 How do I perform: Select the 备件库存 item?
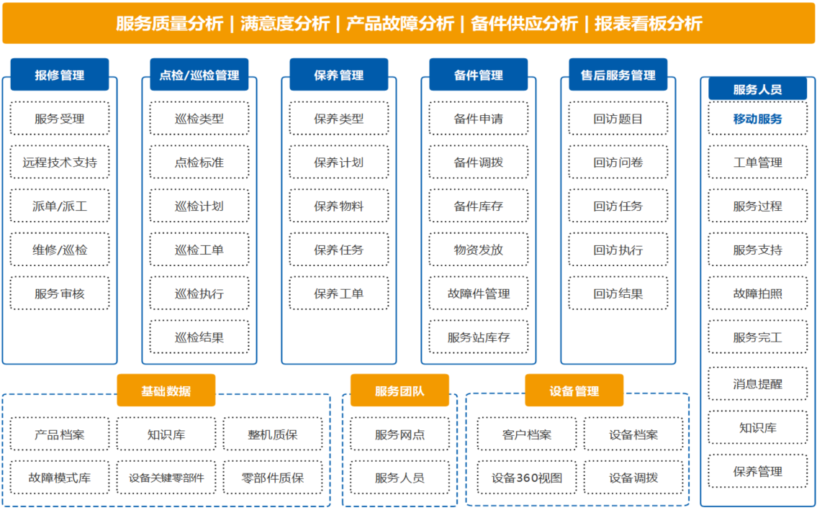[x=478, y=206]
